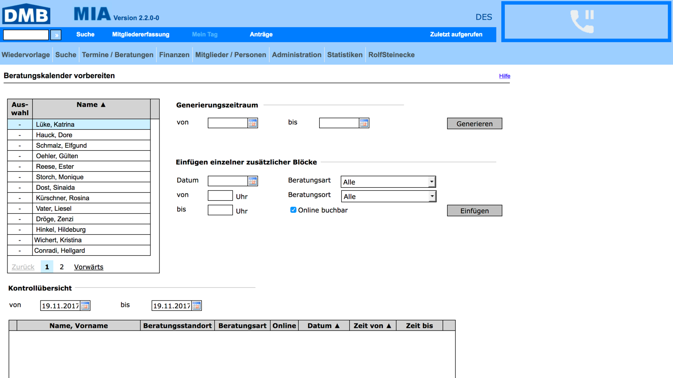Click Kontrollübersicht bis date 19.11.2017
Image resolution: width=673 pixels, height=378 pixels.
[172, 306]
